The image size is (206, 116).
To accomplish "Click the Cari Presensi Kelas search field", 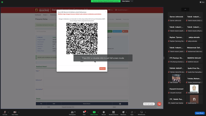I will [46, 31].
